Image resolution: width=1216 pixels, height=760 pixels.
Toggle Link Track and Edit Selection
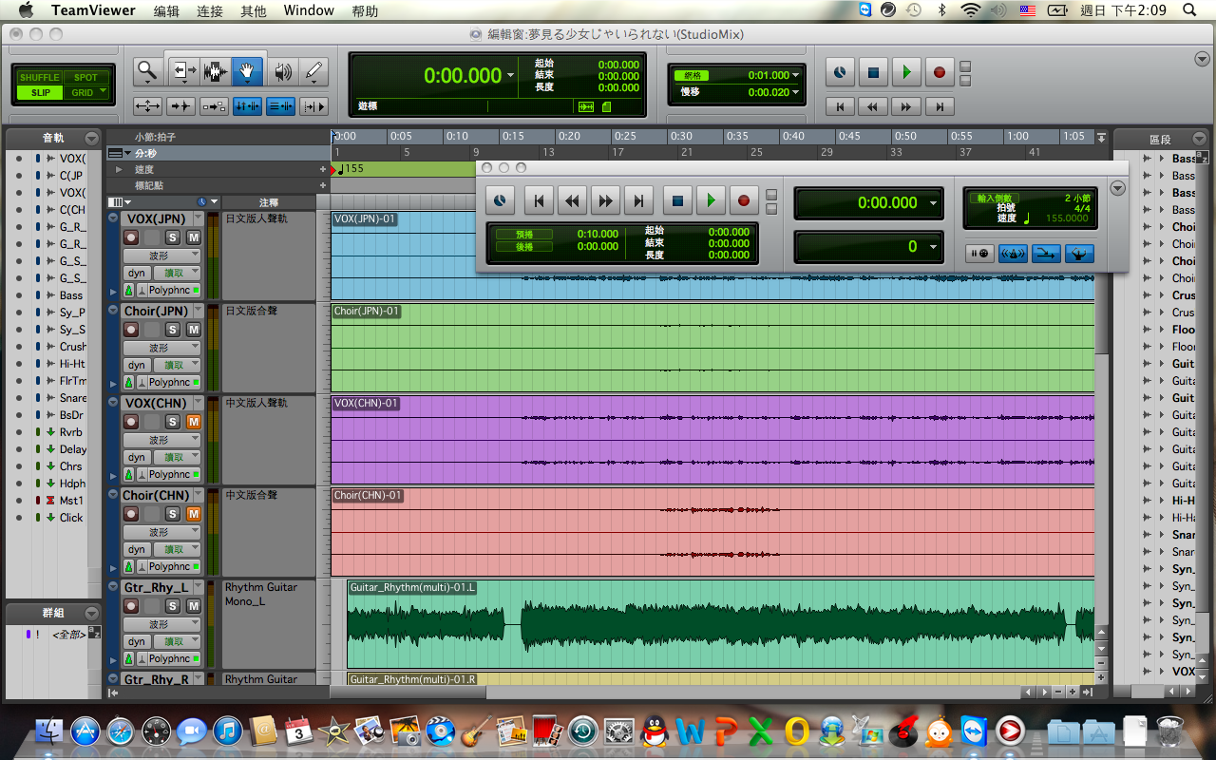click(280, 106)
